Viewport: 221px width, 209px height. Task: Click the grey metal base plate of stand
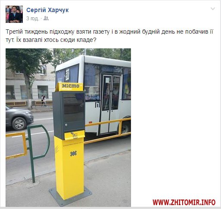(x=70, y=196)
